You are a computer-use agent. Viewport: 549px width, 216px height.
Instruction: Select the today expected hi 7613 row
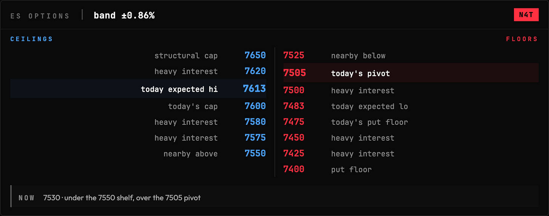click(138, 89)
